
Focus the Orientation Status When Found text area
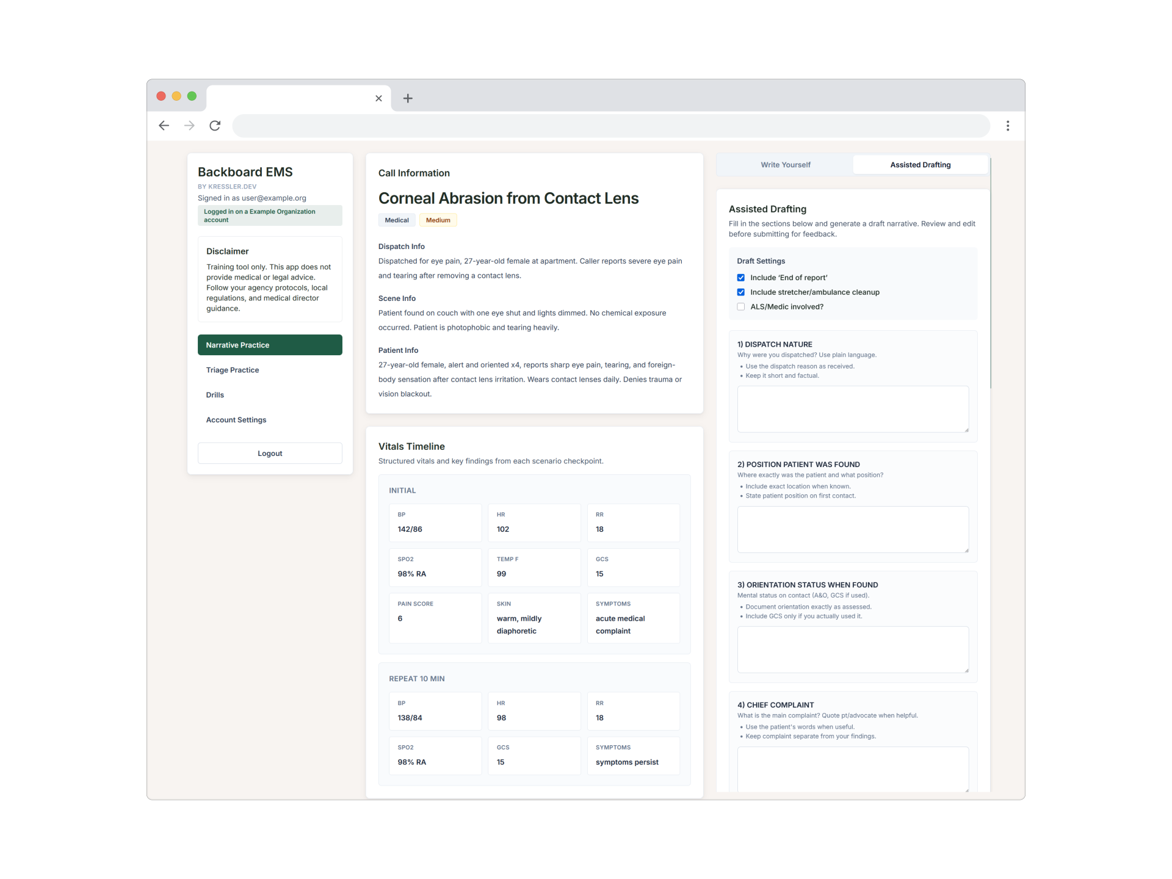pyautogui.click(x=853, y=649)
